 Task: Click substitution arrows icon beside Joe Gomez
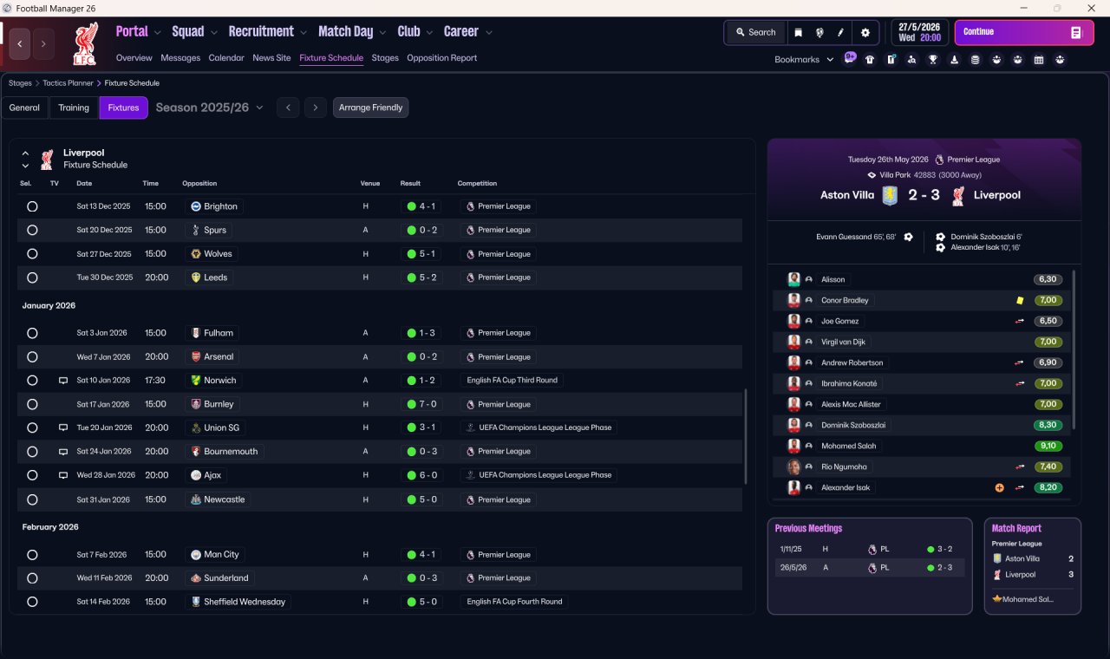tap(1021, 321)
